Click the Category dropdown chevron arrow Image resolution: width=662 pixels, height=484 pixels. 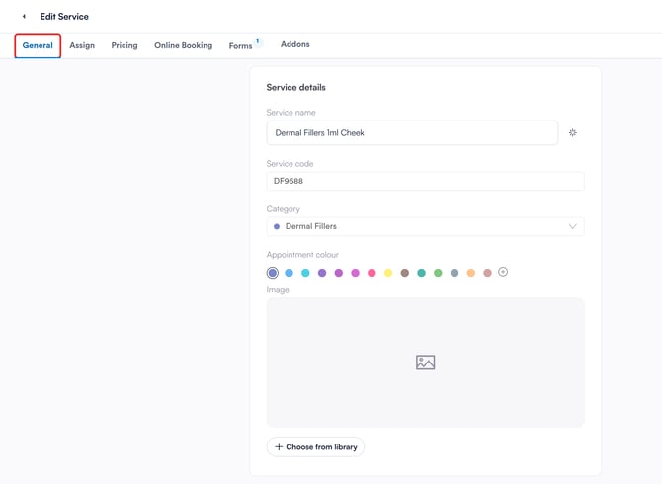(572, 226)
